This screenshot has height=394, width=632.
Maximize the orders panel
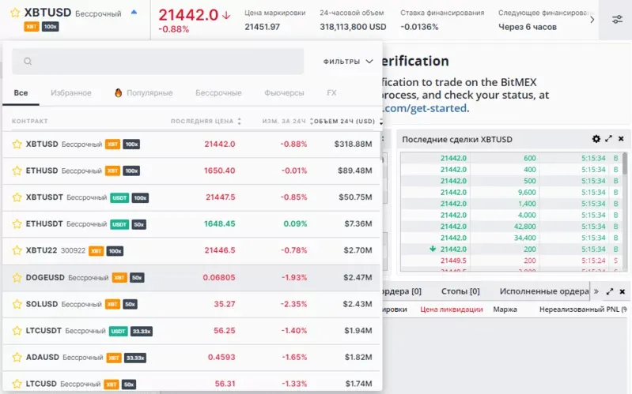610,291
